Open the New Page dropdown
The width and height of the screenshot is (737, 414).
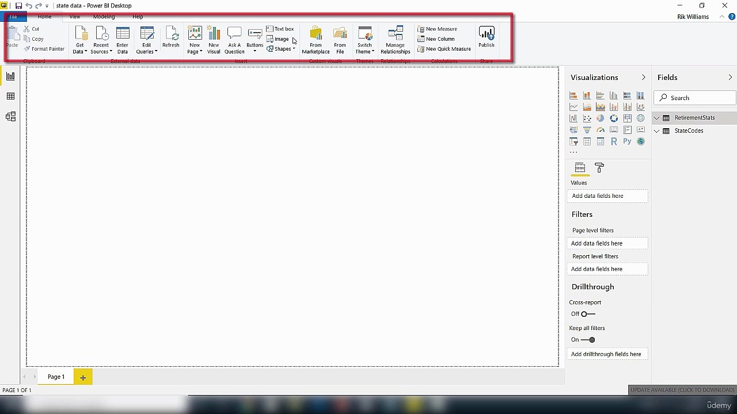click(x=195, y=40)
